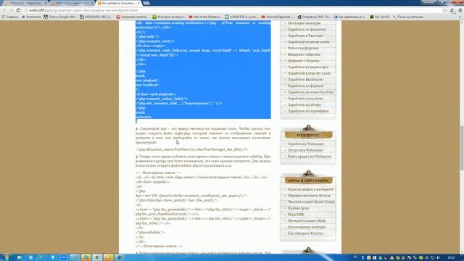Reload the page with the refresh icon

[x=18, y=10]
